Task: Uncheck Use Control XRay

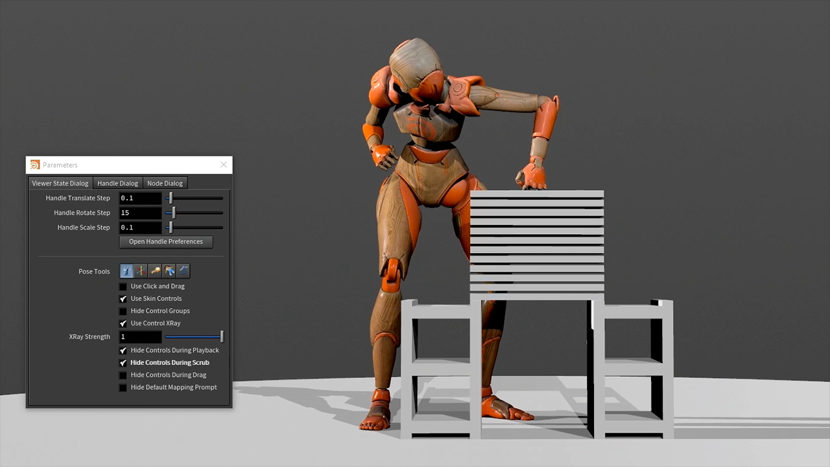Action: pyautogui.click(x=123, y=324)
